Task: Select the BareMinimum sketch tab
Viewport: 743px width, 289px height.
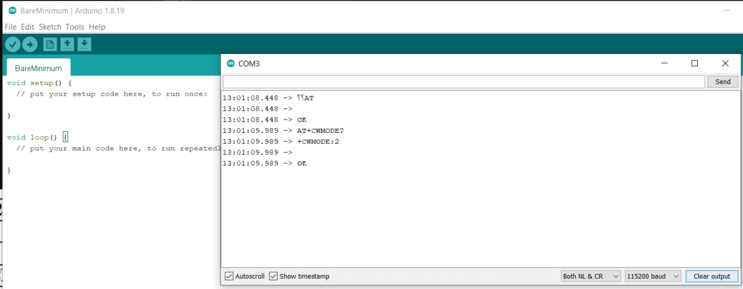Action: [38, 68]
